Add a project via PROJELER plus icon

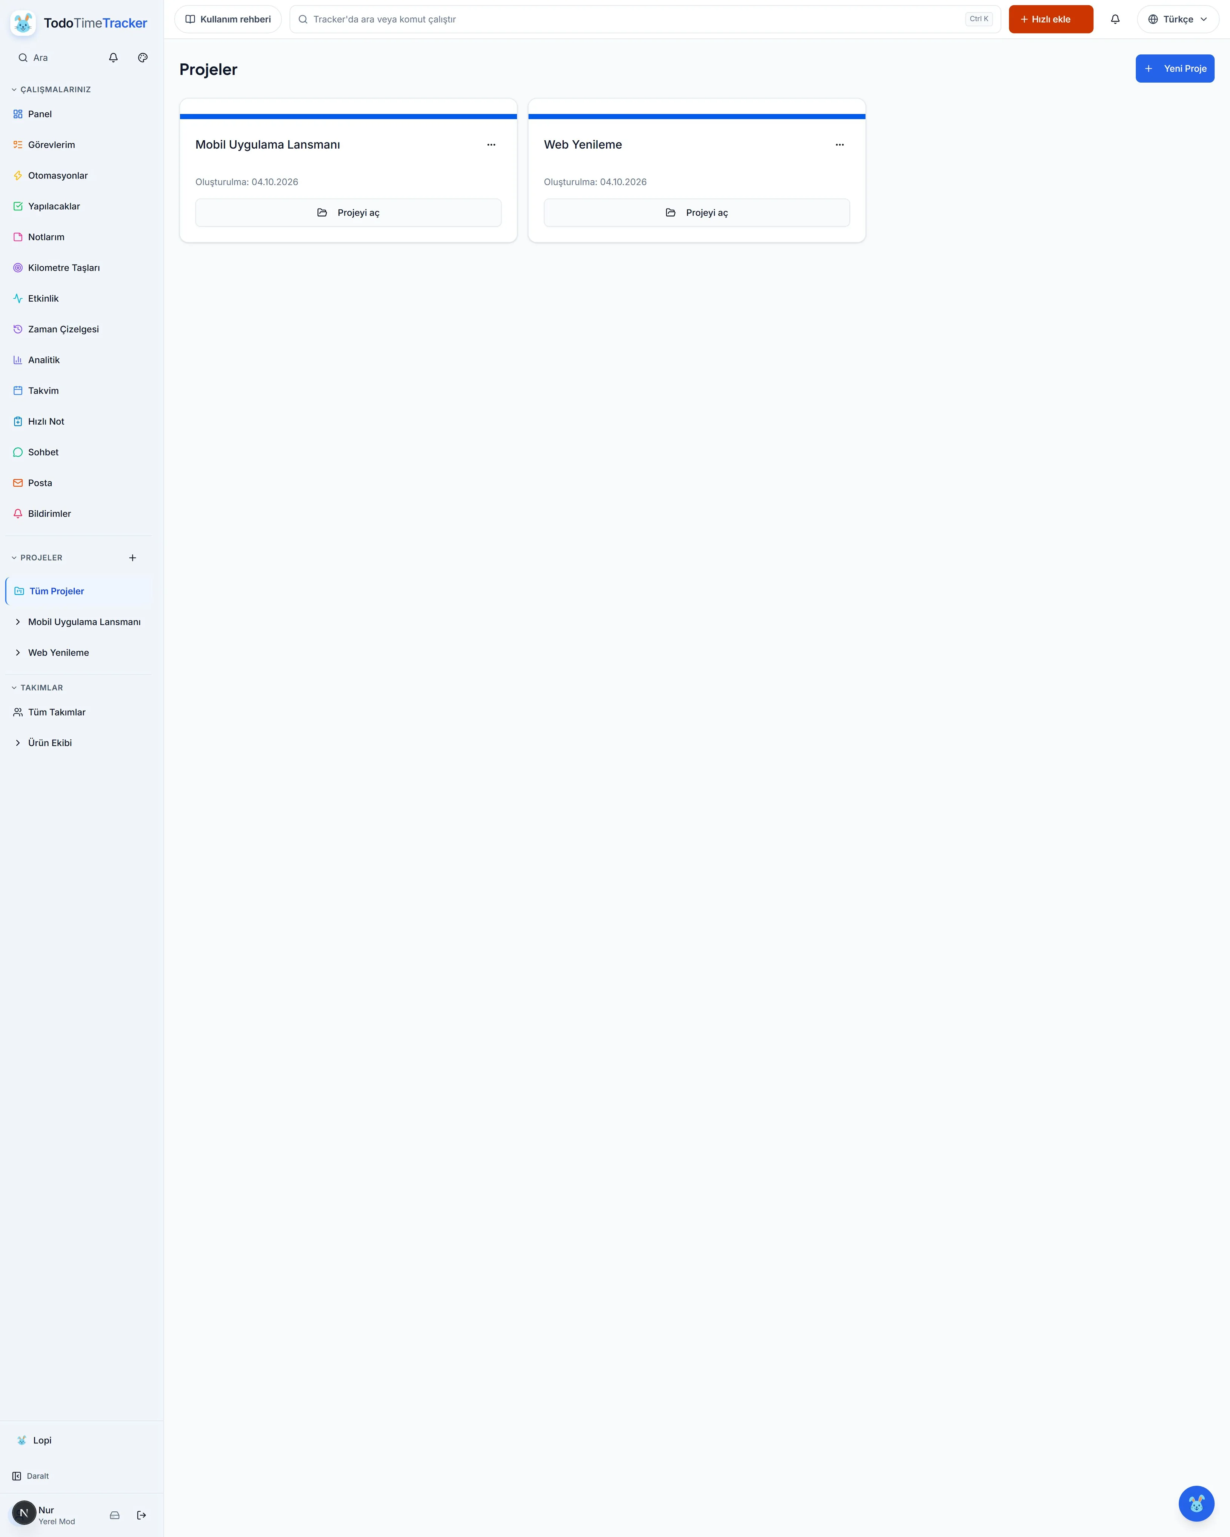133,557
